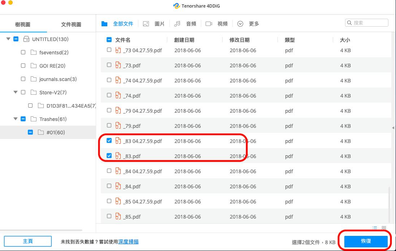Switch to File View (文件視圖) tab

click(x=71, y=24)
